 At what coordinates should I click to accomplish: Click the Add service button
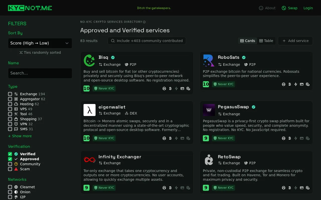point(295,41)
